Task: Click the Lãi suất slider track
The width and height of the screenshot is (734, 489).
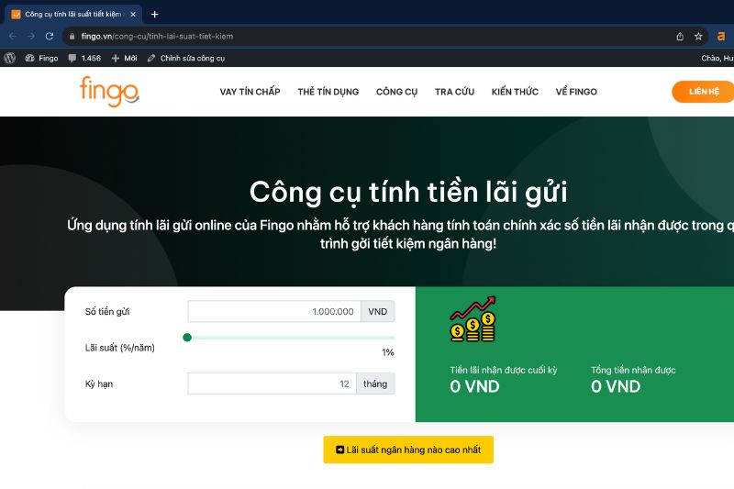Action: (x=291, y=338)
